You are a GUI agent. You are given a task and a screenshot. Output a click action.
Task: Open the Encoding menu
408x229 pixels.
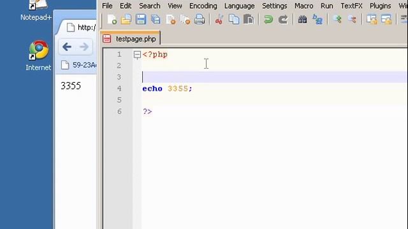203,6
